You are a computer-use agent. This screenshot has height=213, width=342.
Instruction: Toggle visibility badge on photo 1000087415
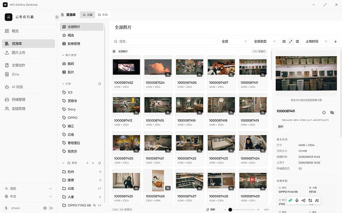pyautogui.click(x=168, y=113)
